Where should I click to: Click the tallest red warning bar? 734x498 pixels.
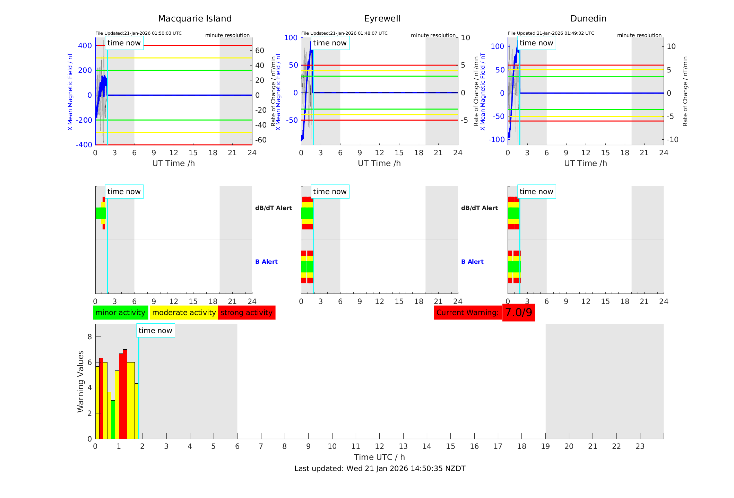[125, 394]
